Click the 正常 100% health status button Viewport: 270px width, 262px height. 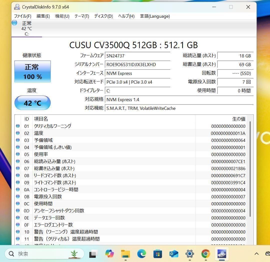(32, 71)
